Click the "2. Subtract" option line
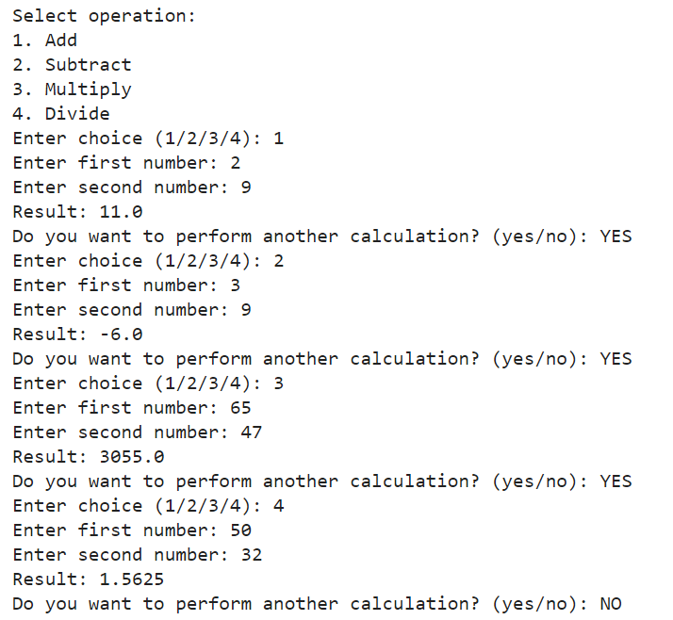673x620 pixels. [72, 65]
